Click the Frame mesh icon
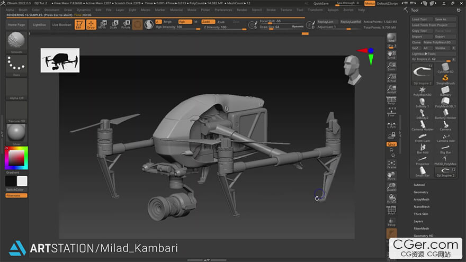The height and width of the screenshot is (262, 466). pos(391,164)
